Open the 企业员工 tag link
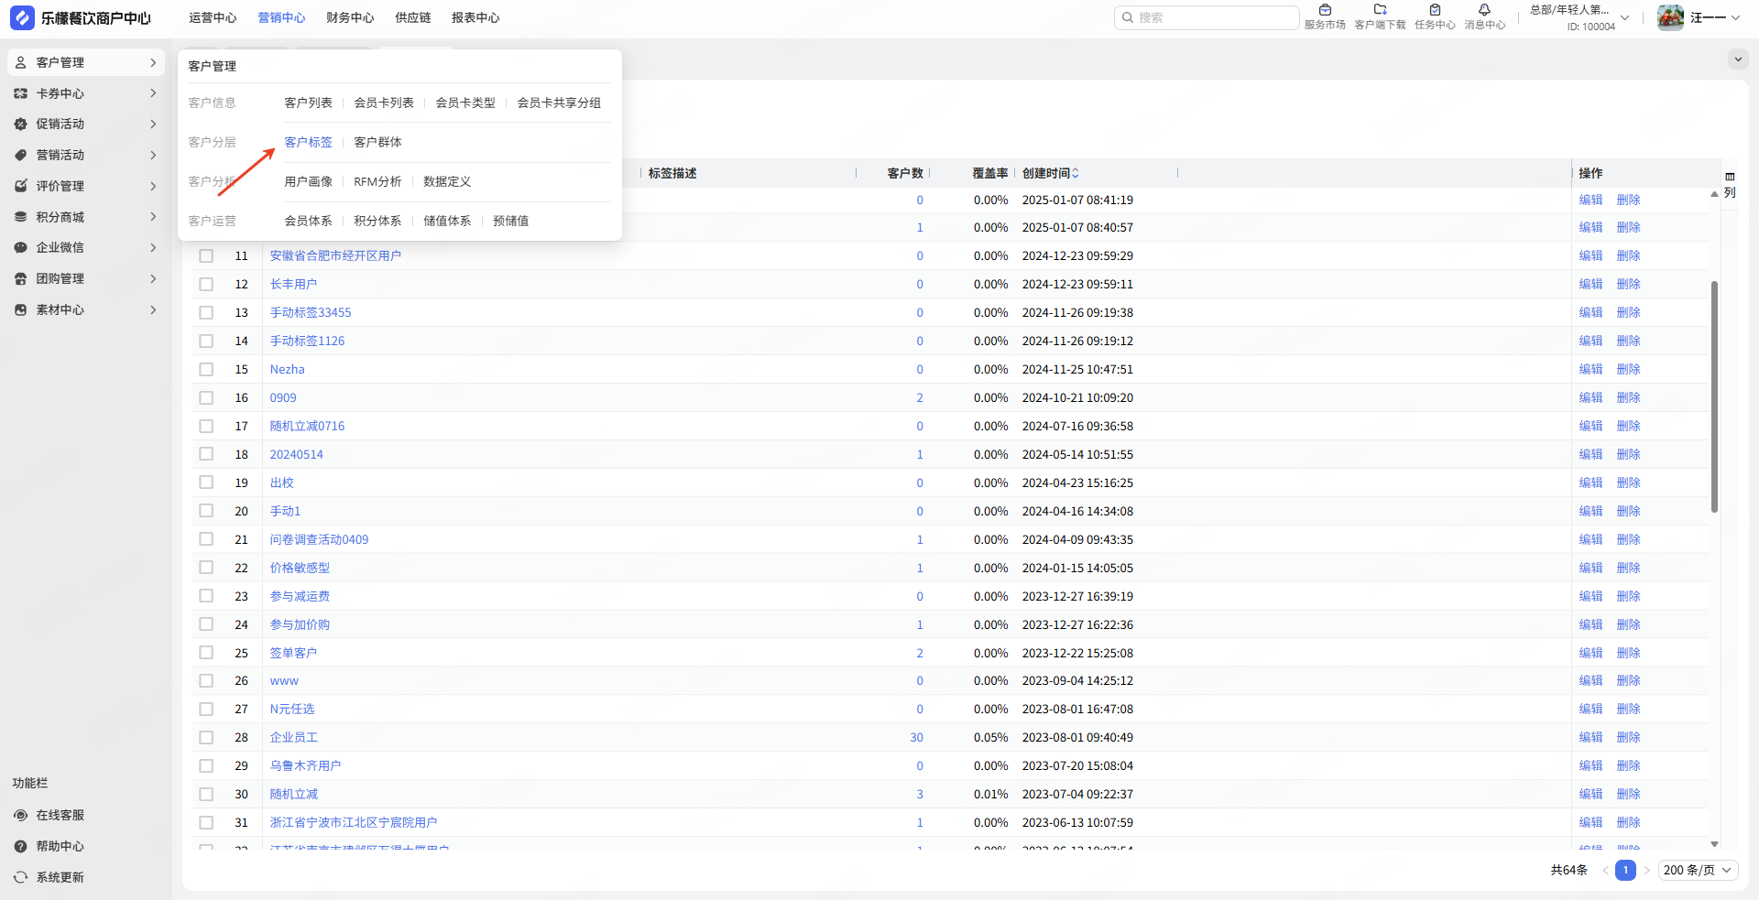1759x900 pixels. [x=293, y=737]
